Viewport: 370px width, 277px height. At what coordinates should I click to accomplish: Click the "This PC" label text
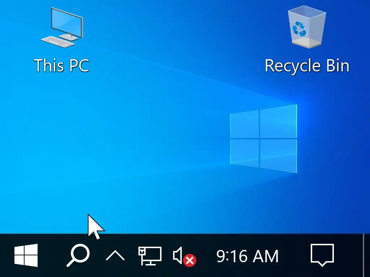(x=61, y=65)
